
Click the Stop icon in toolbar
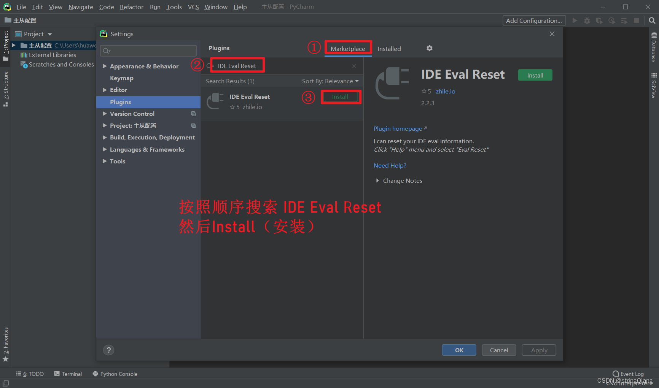(637, 21)
